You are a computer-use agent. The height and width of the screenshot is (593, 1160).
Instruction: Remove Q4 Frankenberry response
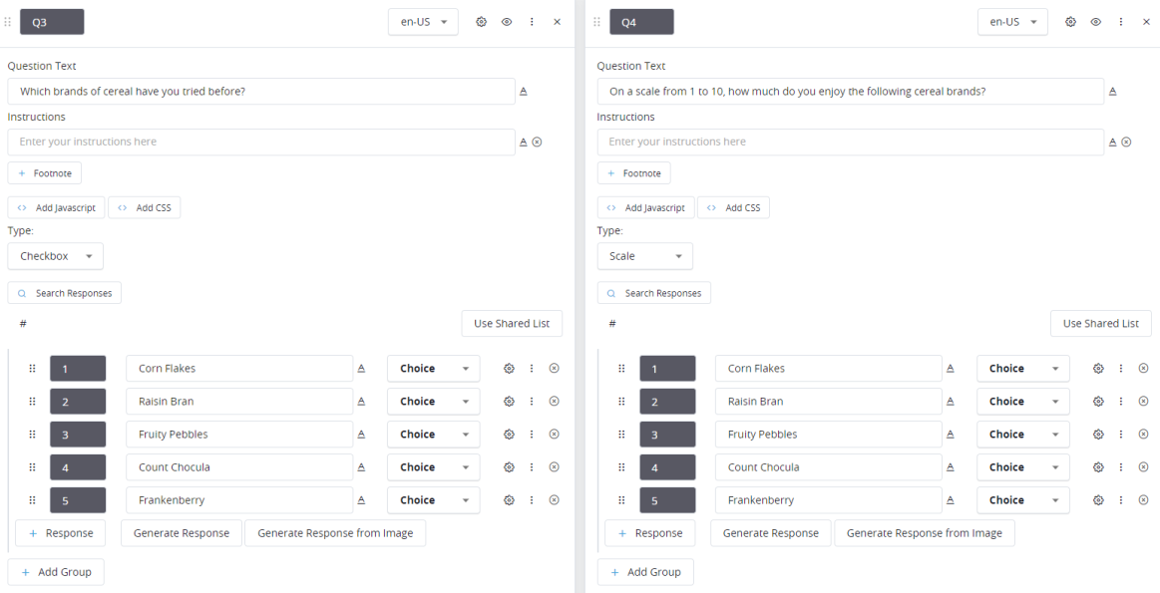coord(1143,500)
